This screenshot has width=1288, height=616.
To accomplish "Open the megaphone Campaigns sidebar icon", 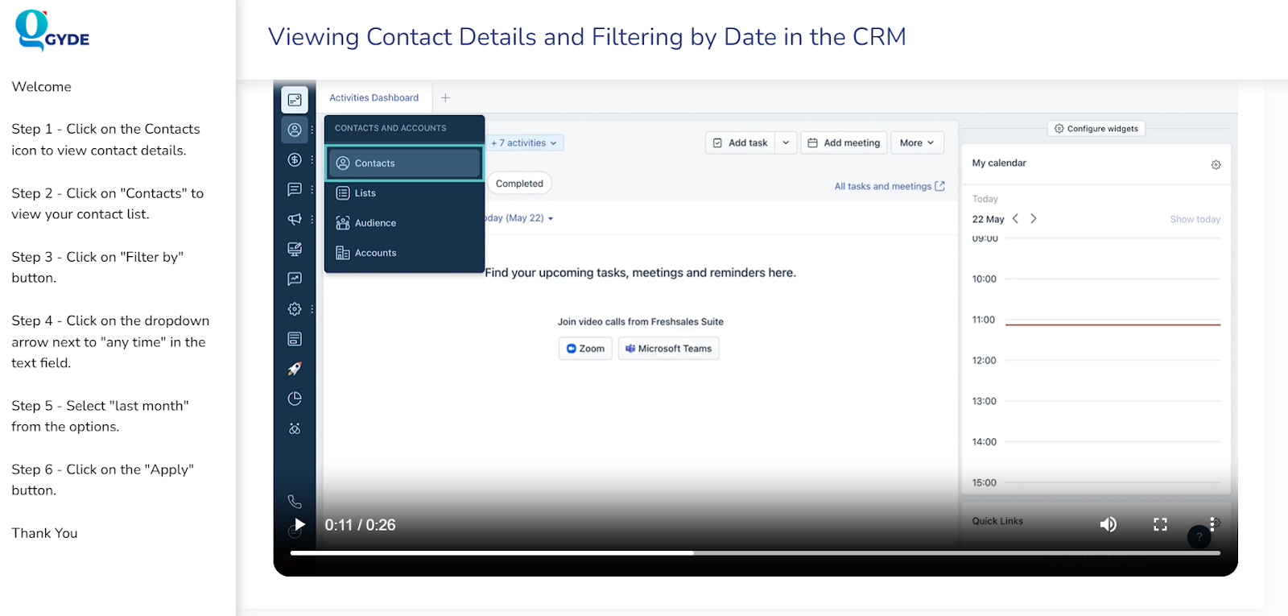I will tap(295, 219).
